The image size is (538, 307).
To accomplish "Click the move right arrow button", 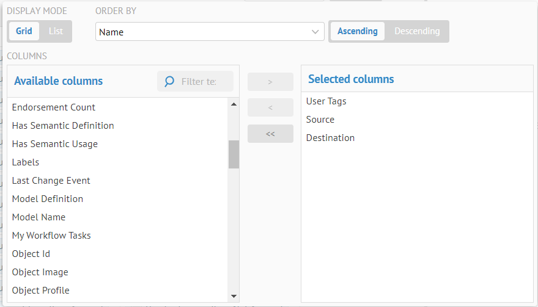I will click(270, 82).
